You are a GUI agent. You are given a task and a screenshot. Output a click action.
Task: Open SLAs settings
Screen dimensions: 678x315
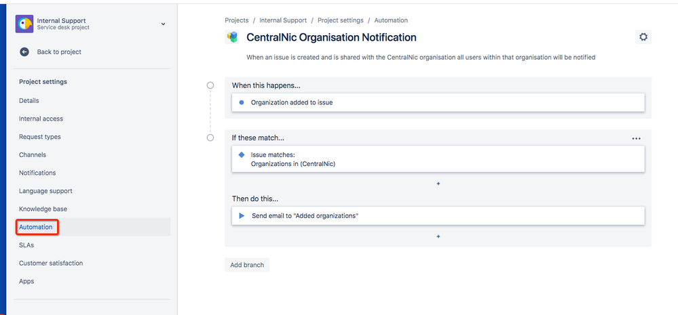coord(26,245)
